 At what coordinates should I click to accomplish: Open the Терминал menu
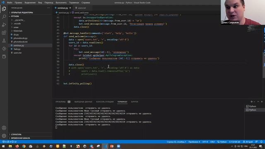pos(74,2)
